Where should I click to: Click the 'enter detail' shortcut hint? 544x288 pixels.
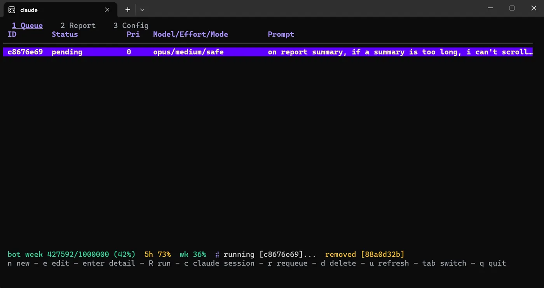pos(109,263)
